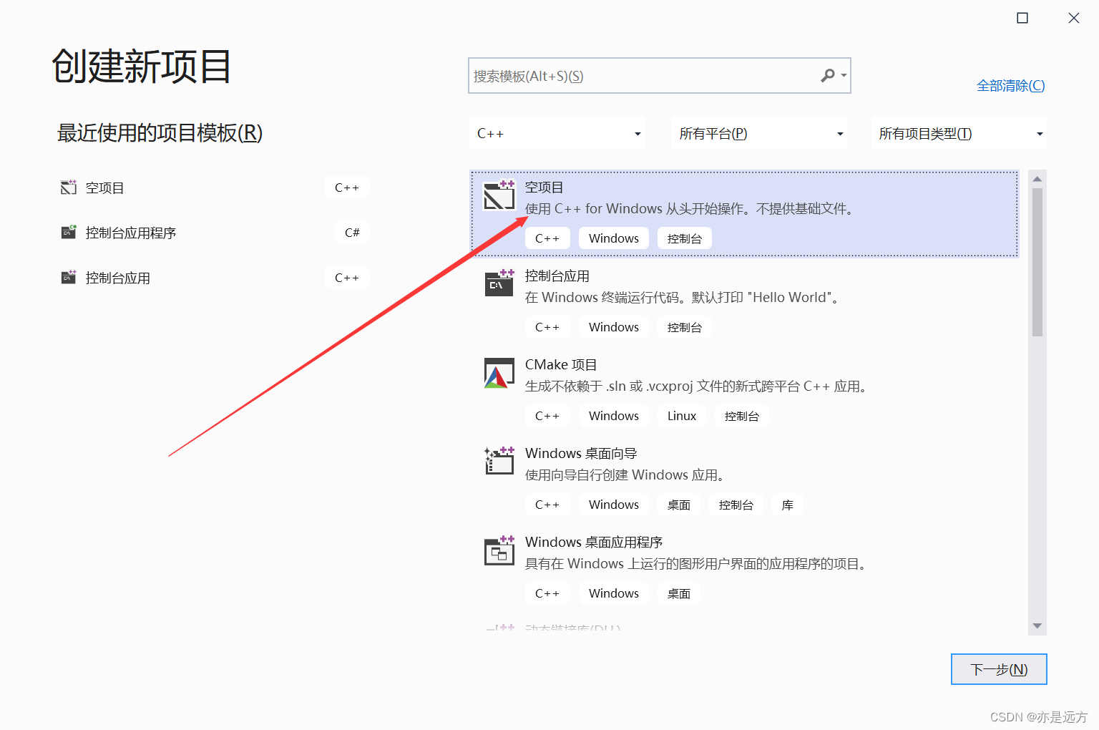Viewport: 1099px width, 730px height.
Task: Select the Linux tag on CMake 项目
Action: tap(680, 415)
